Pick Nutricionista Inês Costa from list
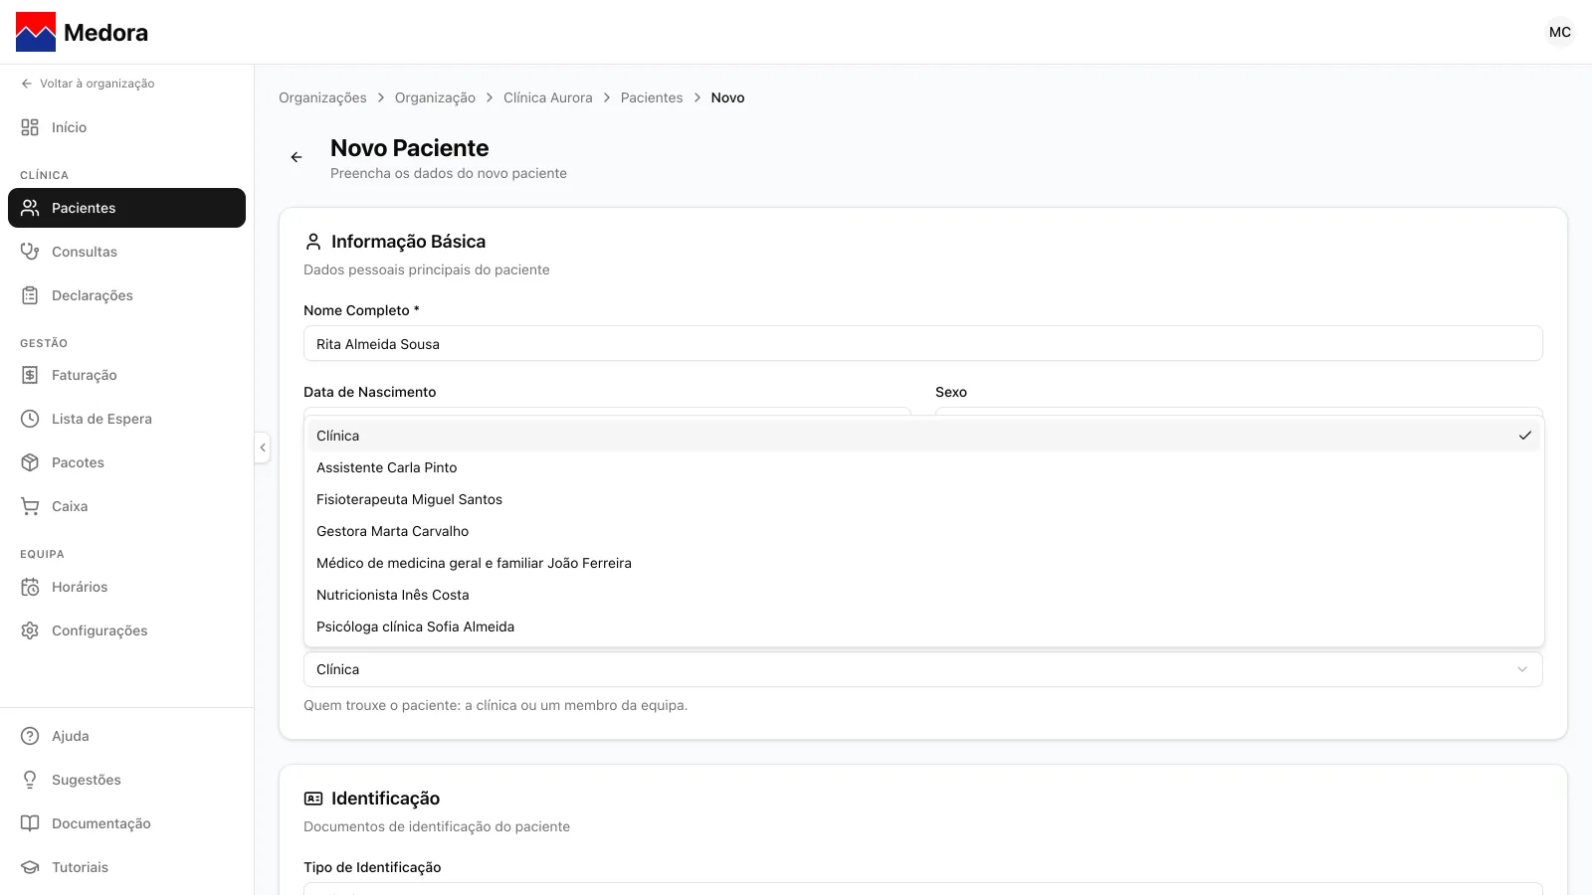This screenshot has height=895, width=1592. (x=923, y=595)
